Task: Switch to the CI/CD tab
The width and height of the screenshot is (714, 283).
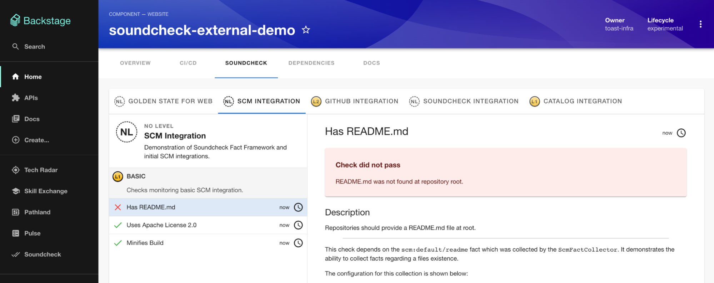Action: (188, 63)
